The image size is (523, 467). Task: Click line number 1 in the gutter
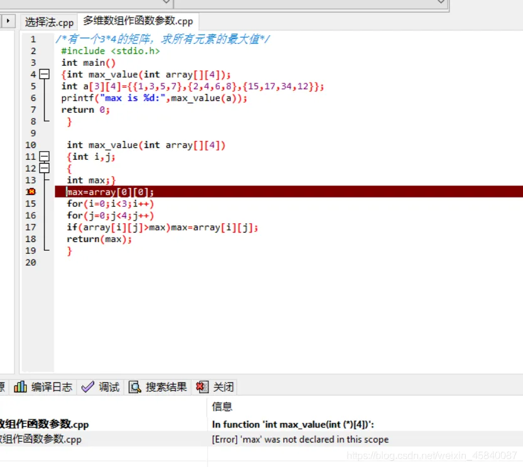[33, 39]
